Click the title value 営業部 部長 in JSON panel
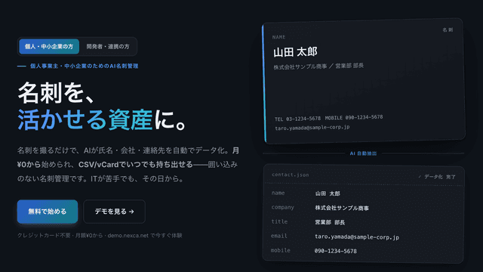 (330, 222)
